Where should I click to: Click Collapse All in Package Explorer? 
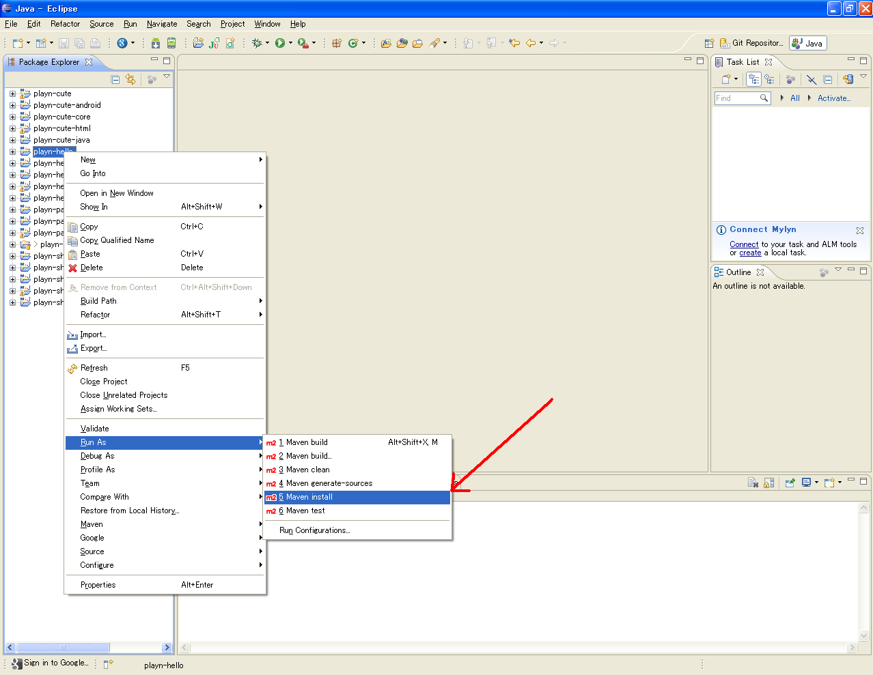[115, 79]
